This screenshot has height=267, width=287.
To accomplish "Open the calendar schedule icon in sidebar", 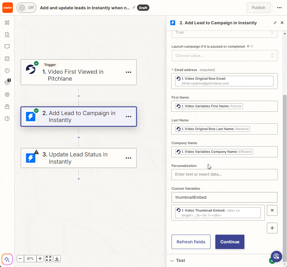I will pos(7,58).
